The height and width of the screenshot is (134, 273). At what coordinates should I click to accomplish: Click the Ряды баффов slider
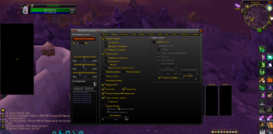click(x=188, y=77)
